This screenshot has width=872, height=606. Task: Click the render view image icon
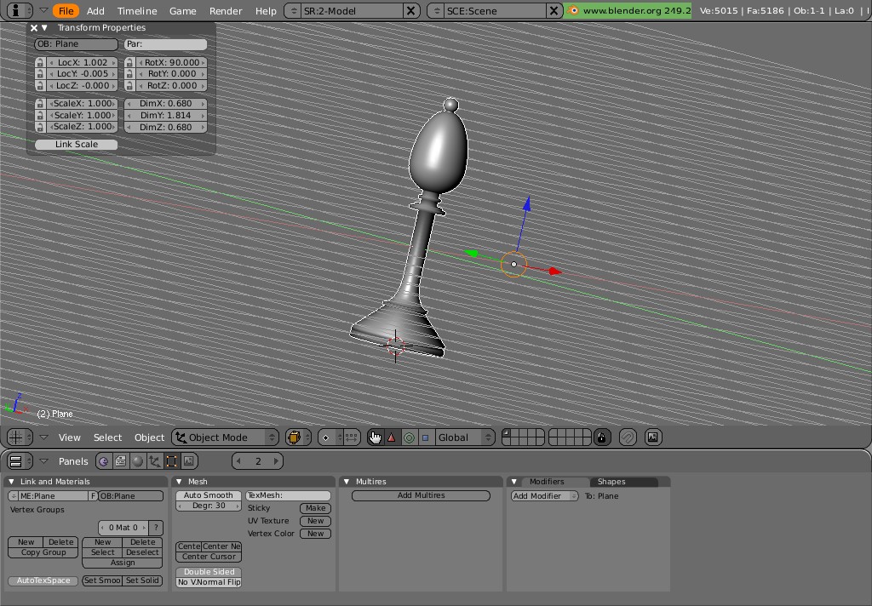653,437
